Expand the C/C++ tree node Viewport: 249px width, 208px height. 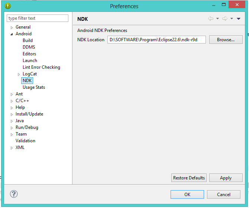[x=12, y=101]
